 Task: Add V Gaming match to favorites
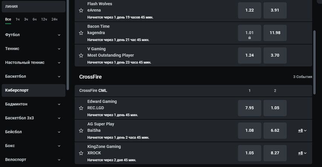pyautogui.click(x=81, y=55)
